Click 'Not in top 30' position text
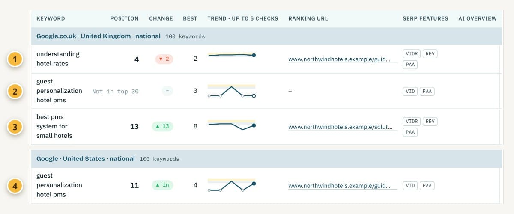 [115, 91]
